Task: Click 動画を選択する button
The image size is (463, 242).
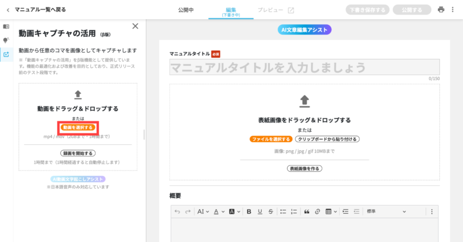Action: pyautogui.click(x=78, y=128)
